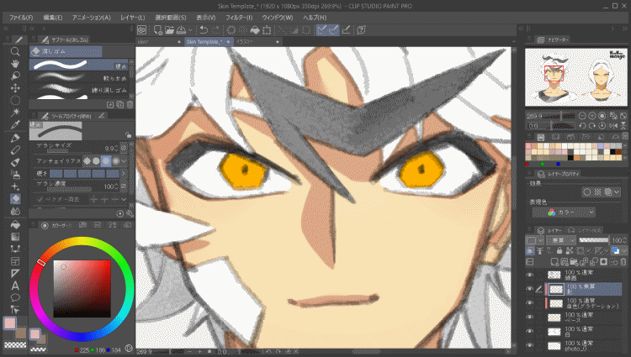The width and height of the screenshot is (631, 357).
Task: Select the Decoration sparkle tool
Action: tap(15, 186)
